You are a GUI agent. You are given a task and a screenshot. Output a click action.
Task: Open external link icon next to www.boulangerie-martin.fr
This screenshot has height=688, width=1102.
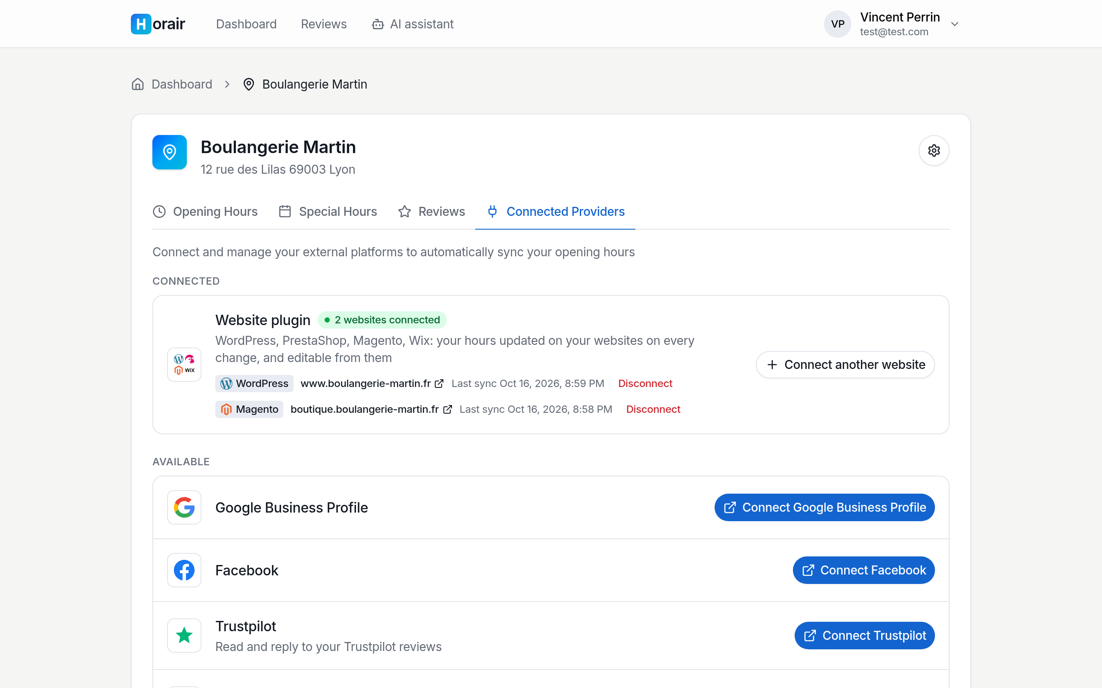coord(439,384)
